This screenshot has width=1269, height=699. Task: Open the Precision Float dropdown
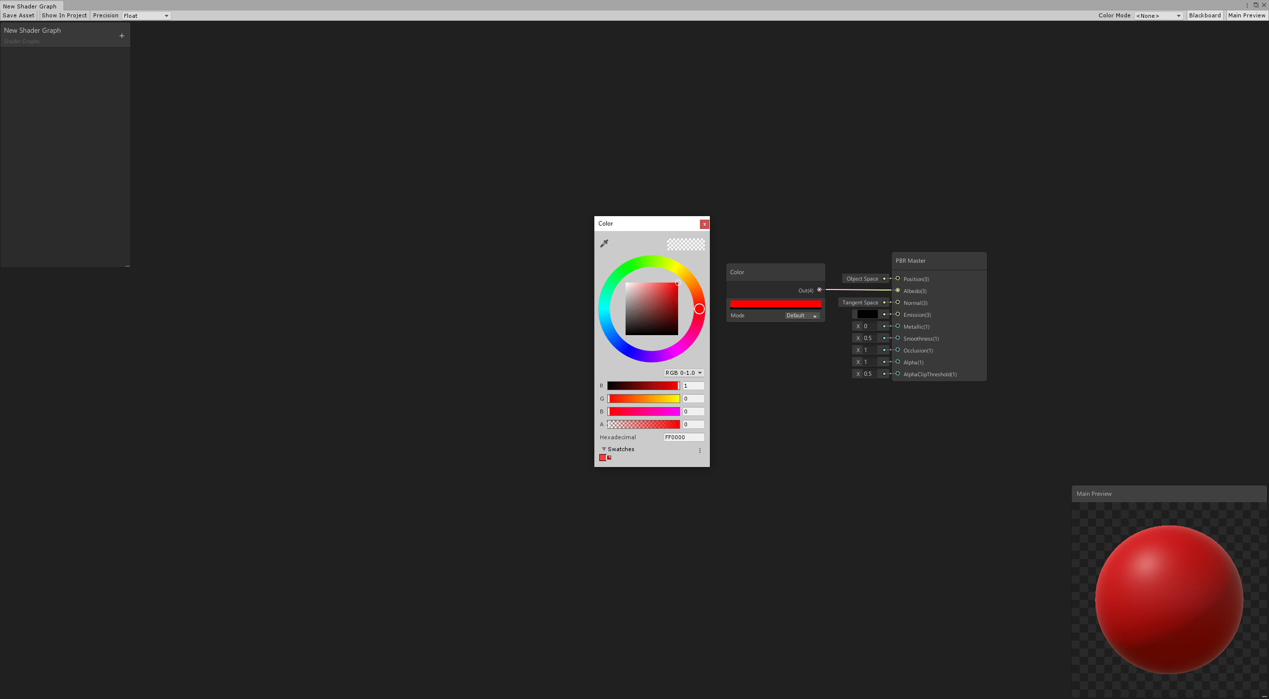pyautogui.click(x=146, y=16)
